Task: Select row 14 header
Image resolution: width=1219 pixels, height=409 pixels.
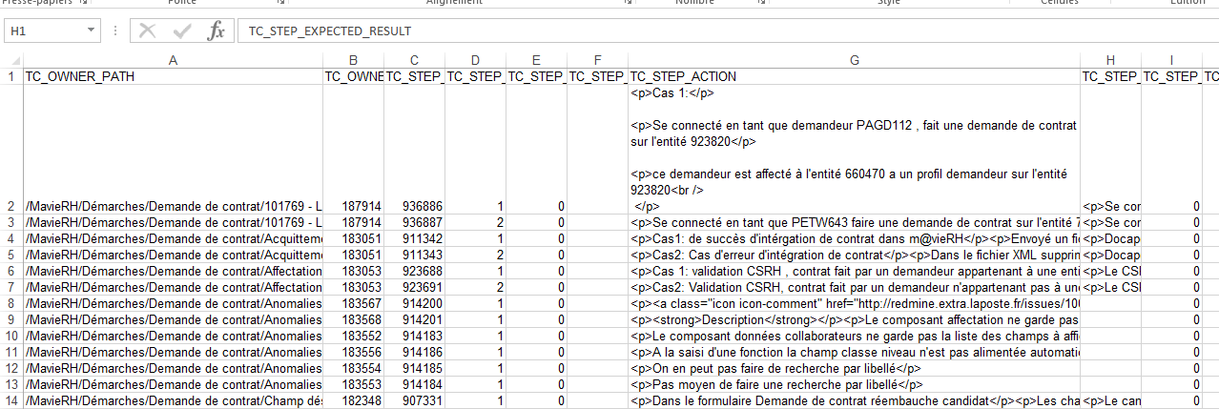Action: point(10,400)
